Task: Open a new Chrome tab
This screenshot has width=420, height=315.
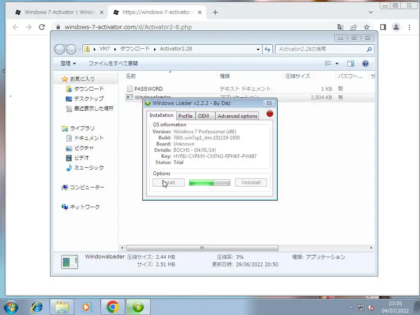Action: tap(215, 12)
